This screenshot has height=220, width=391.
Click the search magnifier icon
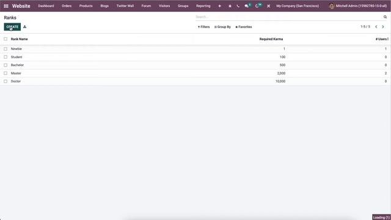click(385, 17)
